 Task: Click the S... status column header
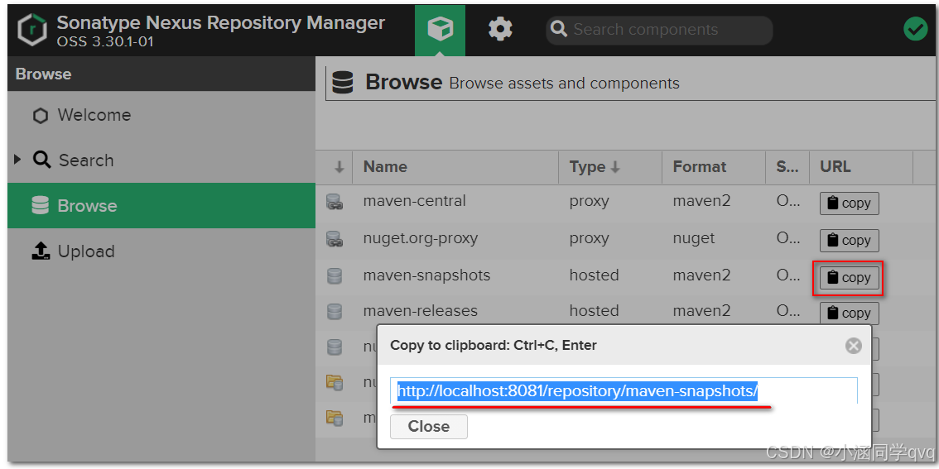click(787, 167)
